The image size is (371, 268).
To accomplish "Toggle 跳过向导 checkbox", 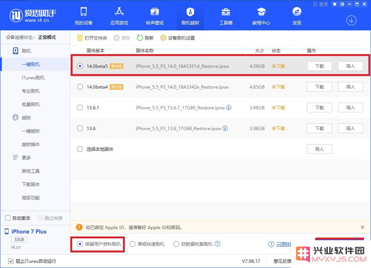I will 40,218.
